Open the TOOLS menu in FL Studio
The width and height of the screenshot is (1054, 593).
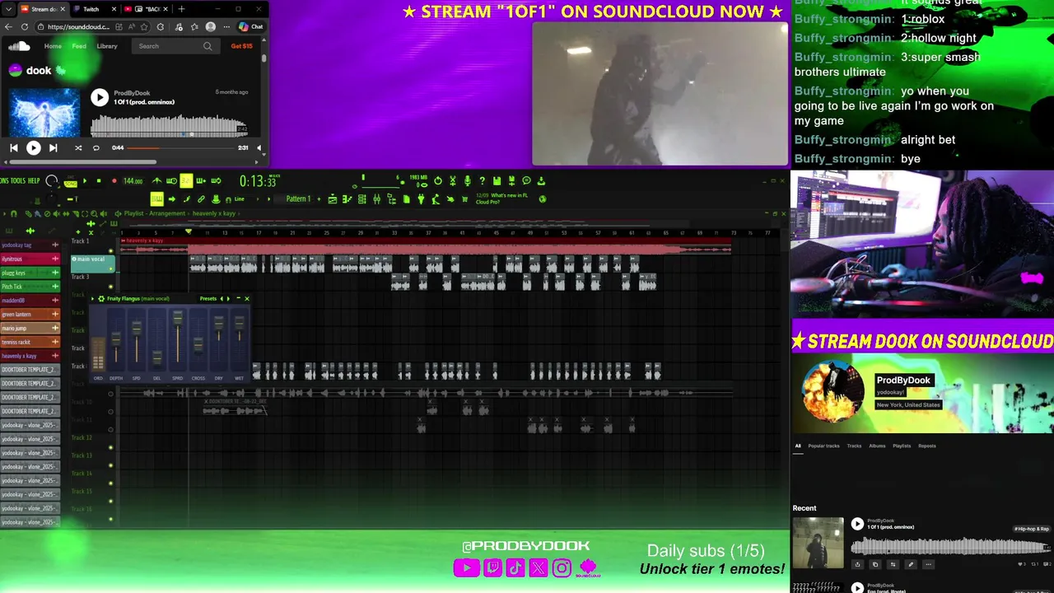pyautogui.click(x=17, y=181)
